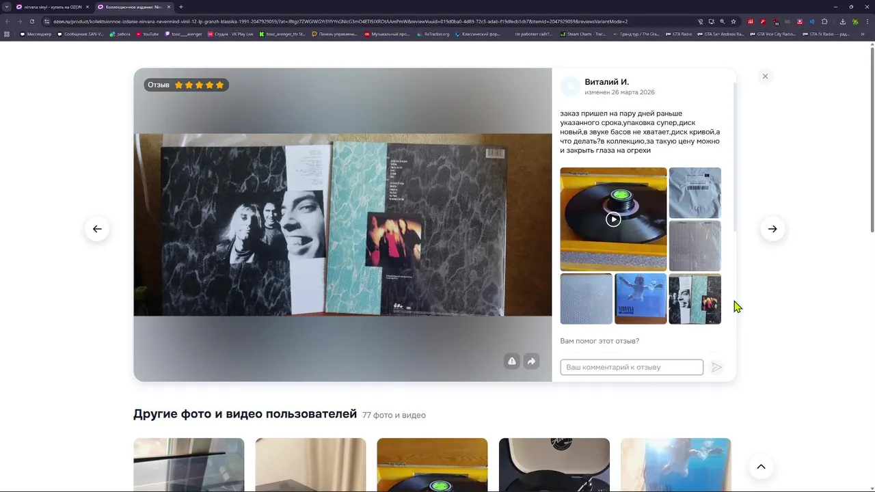
Task: Open the 'RuTracker.org' bookmark
Action: [433, 34]
